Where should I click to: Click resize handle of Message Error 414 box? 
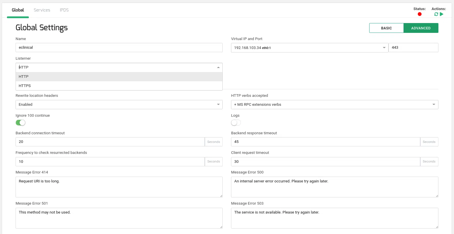point(221,196)
